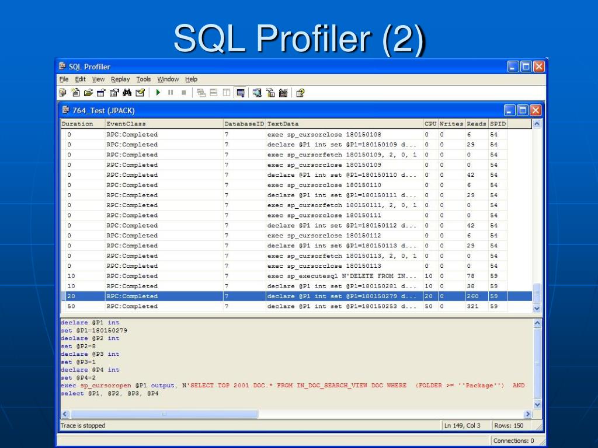Select highlighted row with @P1=180150279
The height and width of the screenshot is (448, 598).
(x=296, y=296)
